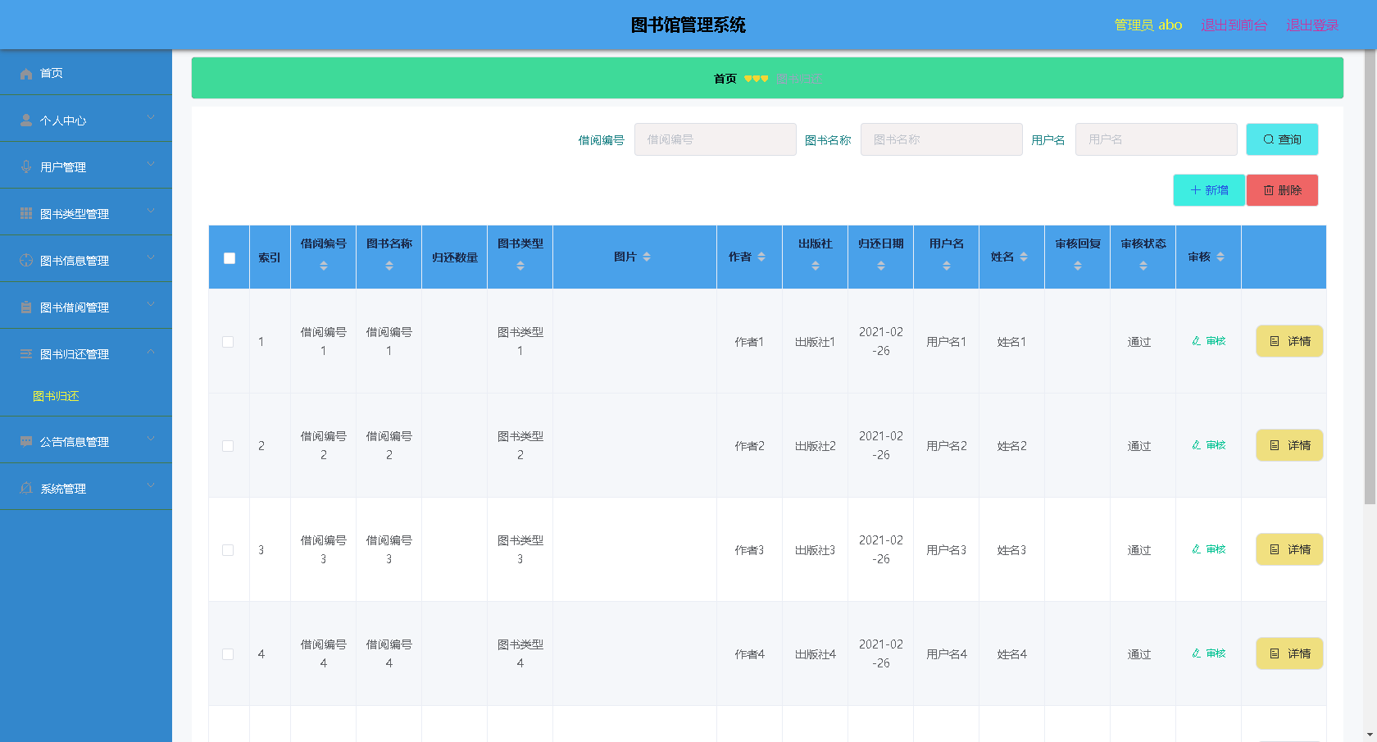Viewport: 1377px width, 742px height.
Task: Click the 新增 button to add a record
Action: (1208, 189)
